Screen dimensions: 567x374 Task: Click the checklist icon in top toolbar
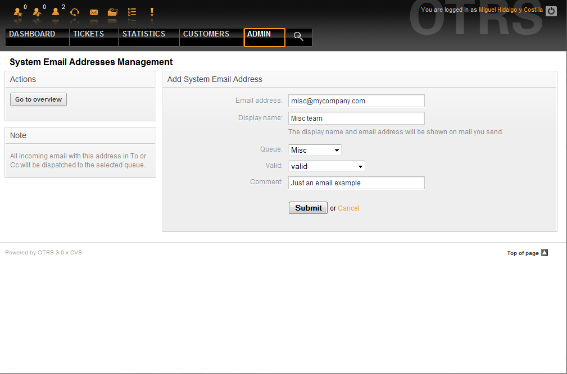coord(132,12)
